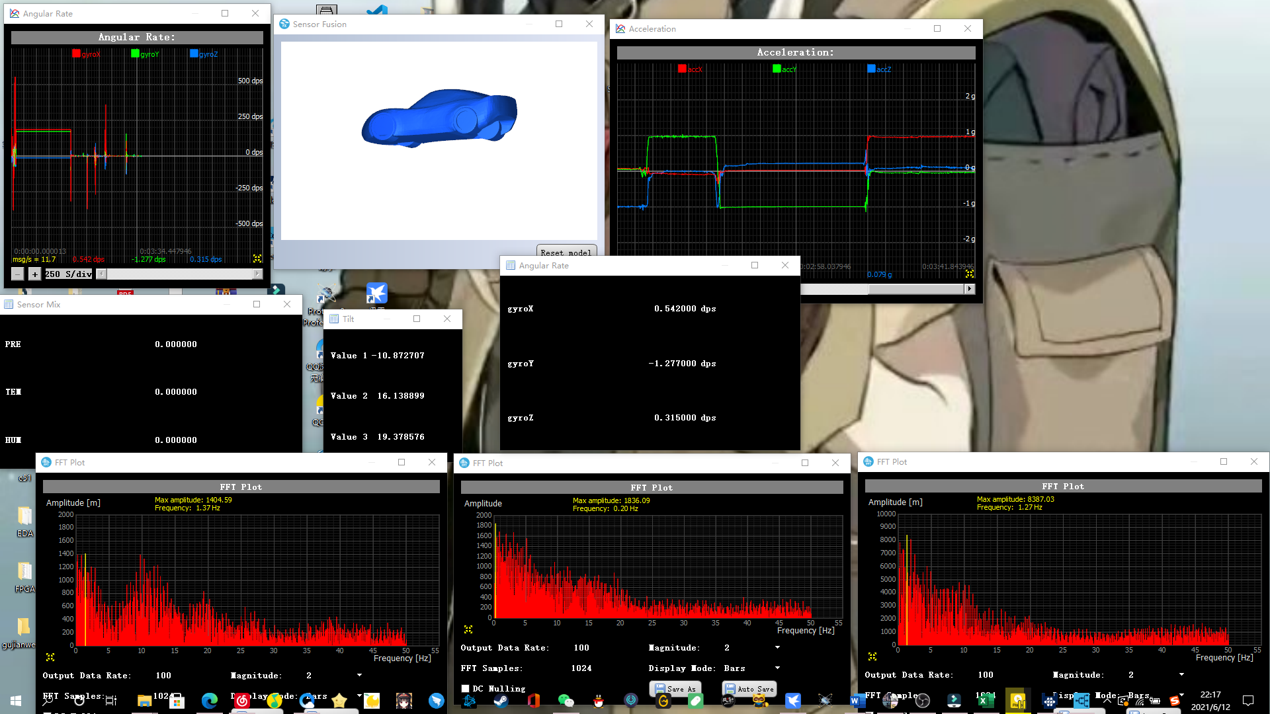Open the Steam taskbar icon
Viewport: 1270px width, 714px height.
501,701
